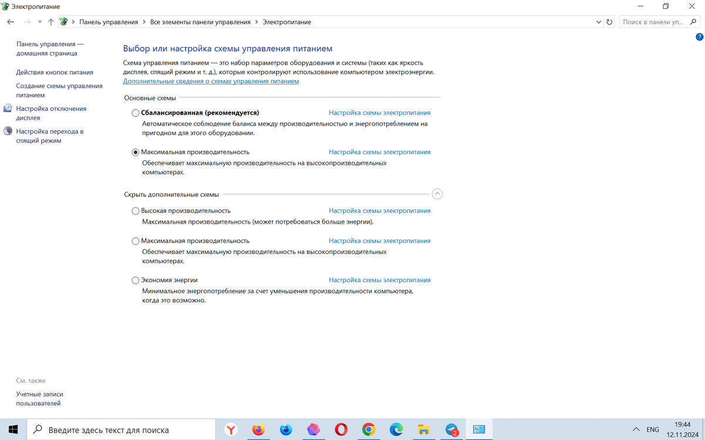Switch the ENG input language indicator
This screenshot has height=440, width=705.
click(653, 429)
